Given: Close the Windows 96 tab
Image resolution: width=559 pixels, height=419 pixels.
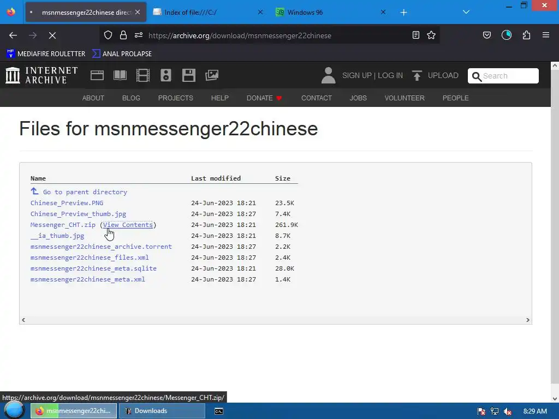Looking at the screenshot, I should (383, 12).
